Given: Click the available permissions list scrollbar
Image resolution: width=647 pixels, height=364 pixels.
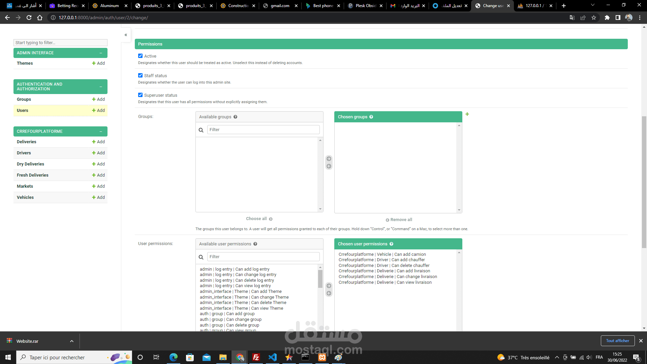Looking at the screenshot, I should [x=320, y=279].
